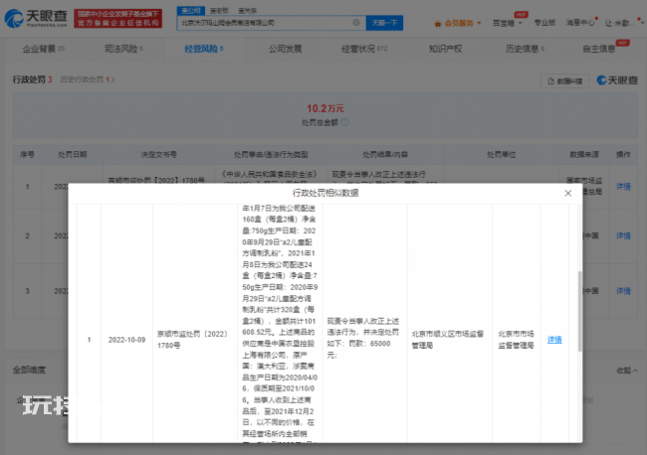Click the dialog's vertical scrollbar thumb
Image resolution: width=647 pixels, height=455 pixels.
579,311
